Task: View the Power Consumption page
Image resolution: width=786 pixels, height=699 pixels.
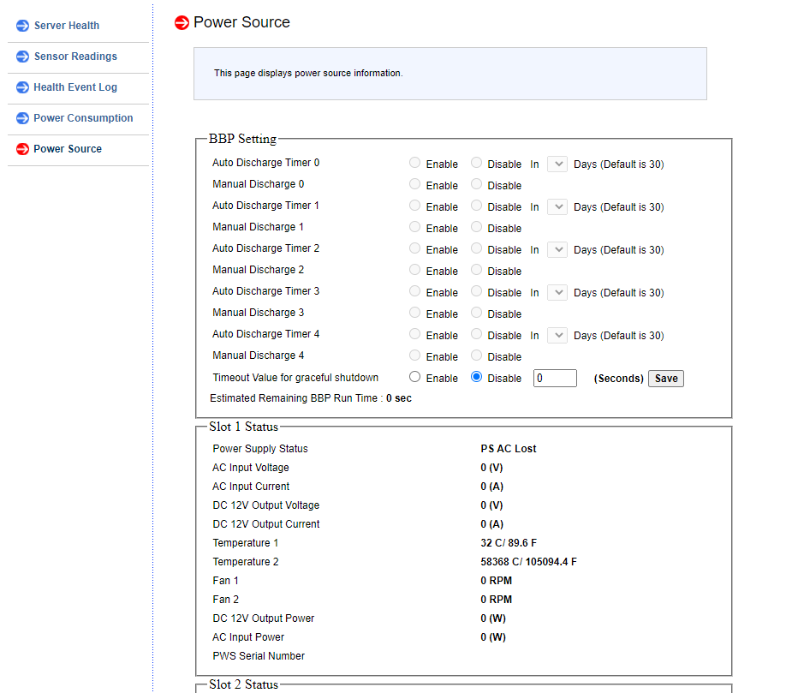Action: tap(83, 118)
